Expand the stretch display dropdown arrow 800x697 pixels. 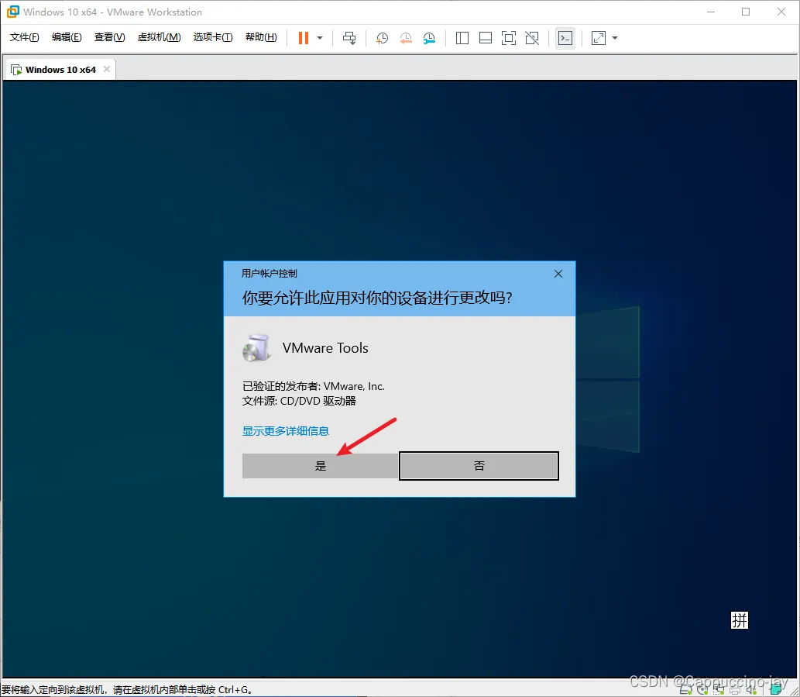pos(615,38)
